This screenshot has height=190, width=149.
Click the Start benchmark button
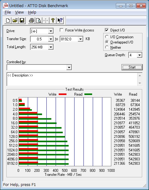[x=132, y=67]
